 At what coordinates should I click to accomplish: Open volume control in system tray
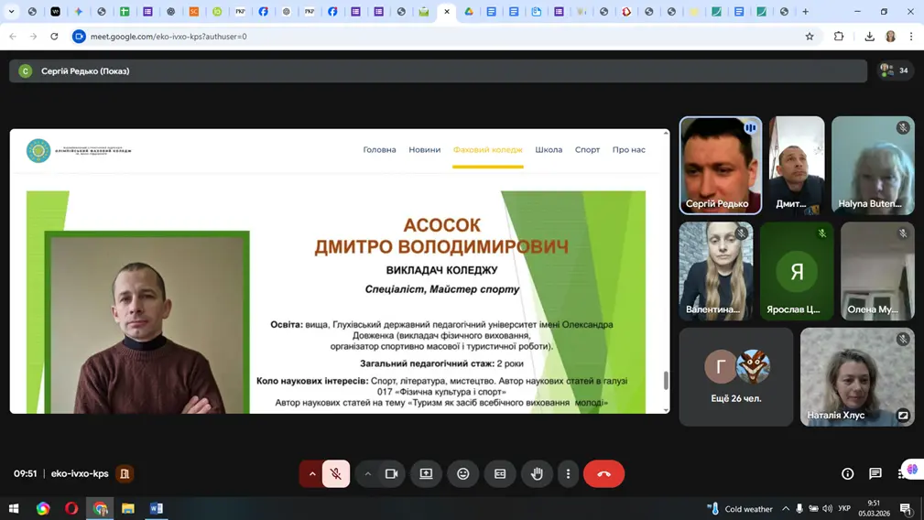[827, 508]
